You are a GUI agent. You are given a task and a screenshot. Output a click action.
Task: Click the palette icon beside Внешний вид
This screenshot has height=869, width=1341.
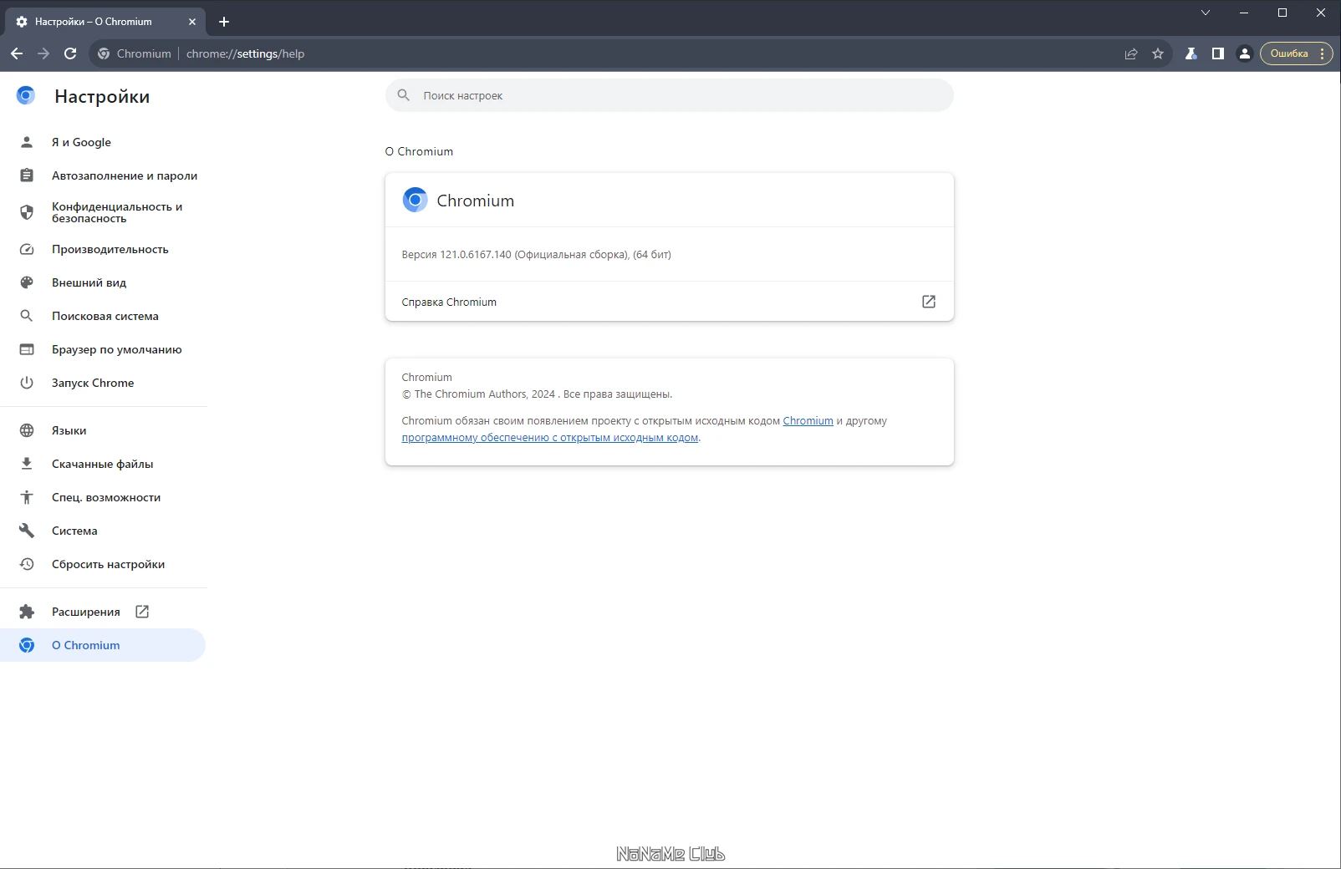pos(27,282)
